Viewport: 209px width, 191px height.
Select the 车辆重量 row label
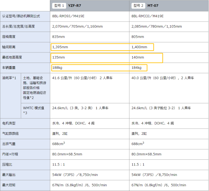[x=9, y=67]
